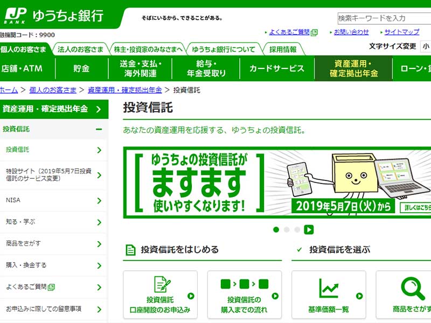This screenshot has width=431, height=323.
Task: Select the first banner slide dot
Action: tap(276, 230)
